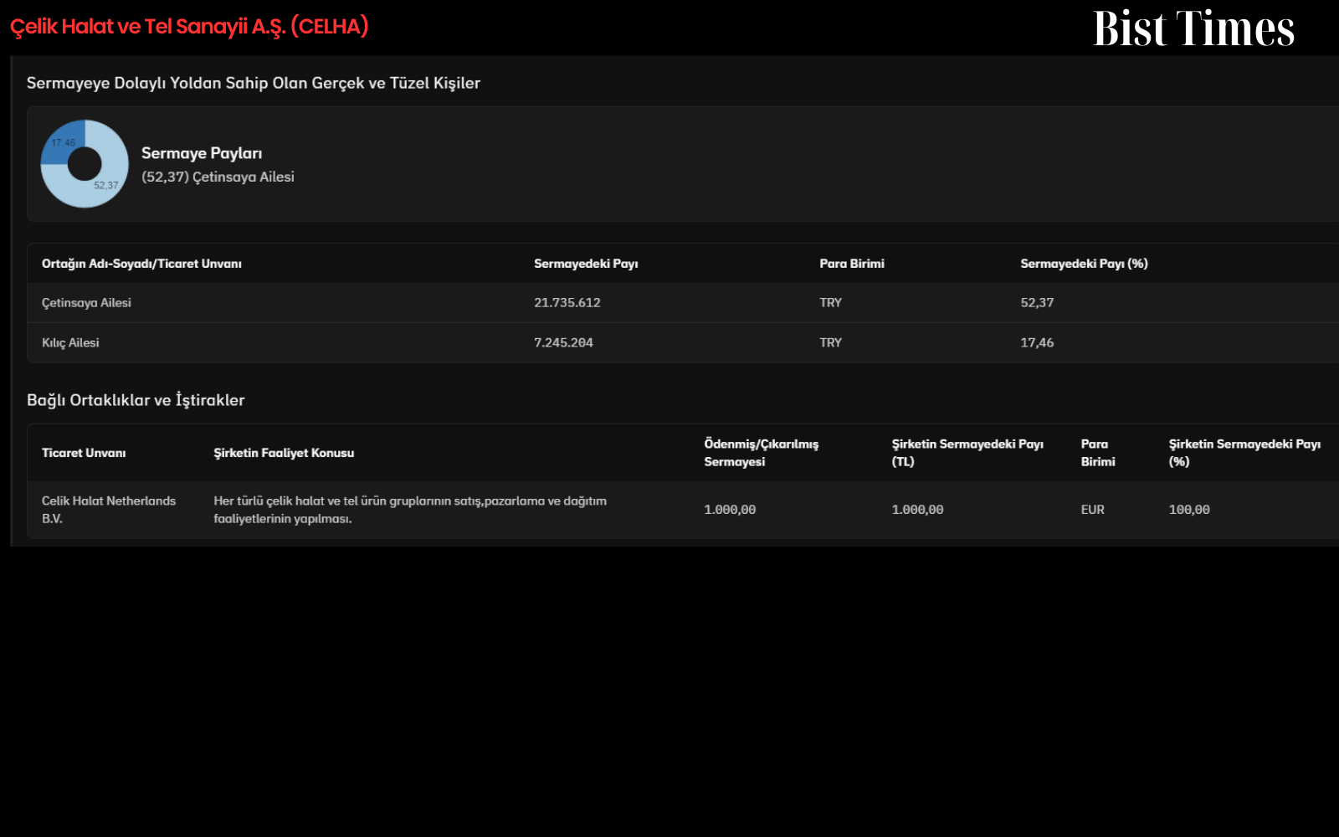Select the Sermaye Payları chart title
Image resolution: width=1339 pixels, height=837 pixels.
pyautogui.click(x=202, y=153)
